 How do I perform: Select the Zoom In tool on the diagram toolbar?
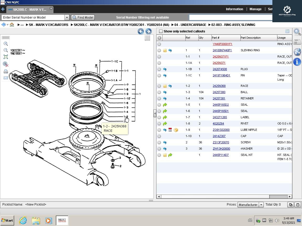(x=6, y=43)
